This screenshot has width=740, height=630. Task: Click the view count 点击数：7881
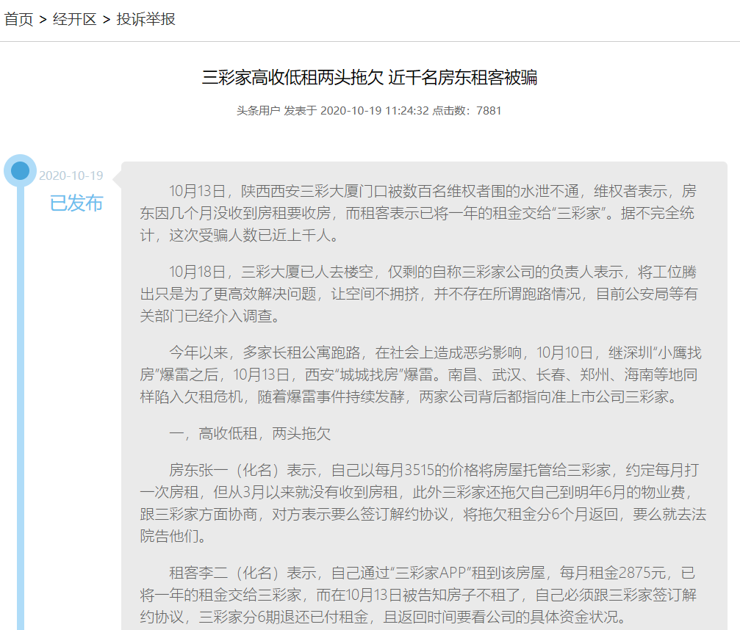coord(467,111)
